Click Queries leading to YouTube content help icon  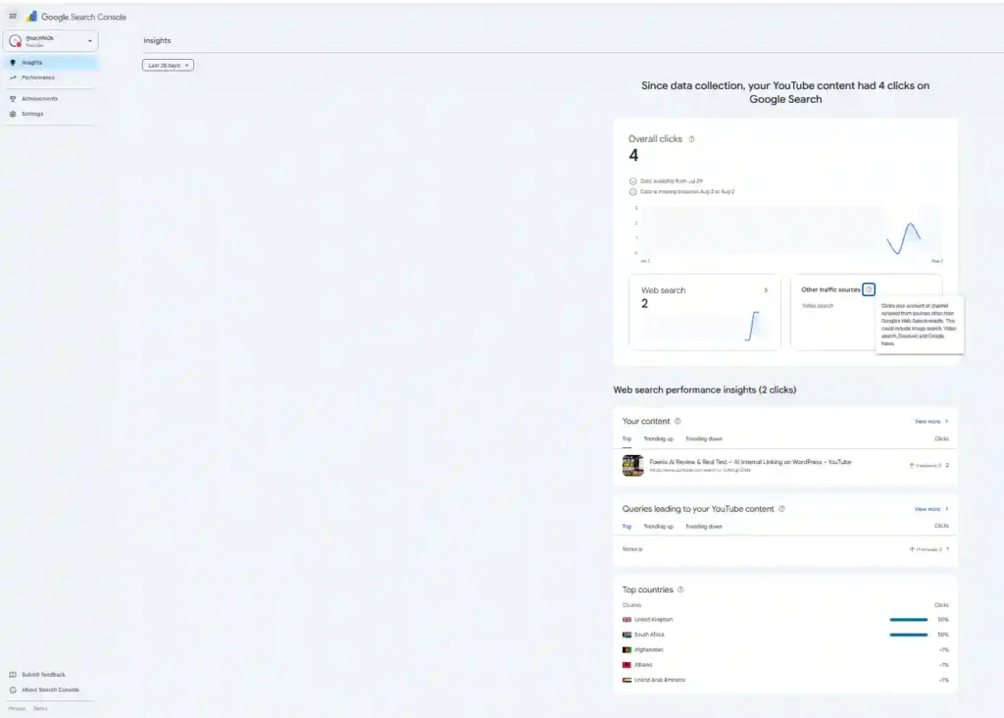(781, 508)
